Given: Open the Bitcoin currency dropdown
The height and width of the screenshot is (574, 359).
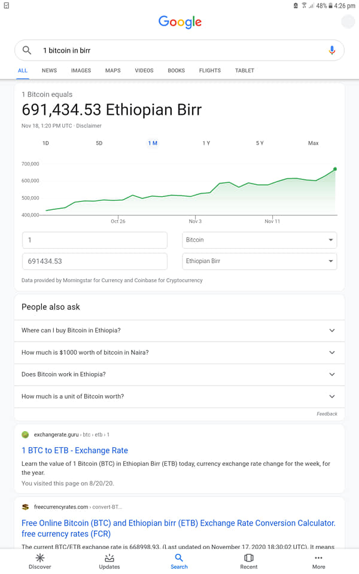Looking at the screenshot, I should (259, 240).
